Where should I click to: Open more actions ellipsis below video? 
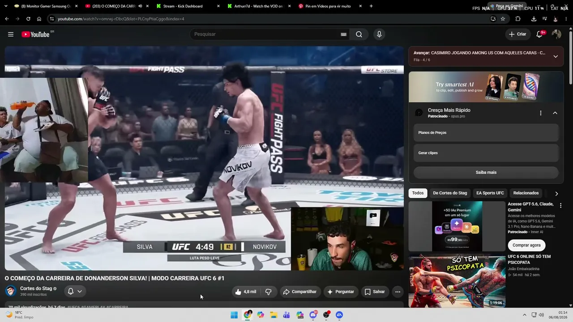pyautogui.click(x=398, y=292)
